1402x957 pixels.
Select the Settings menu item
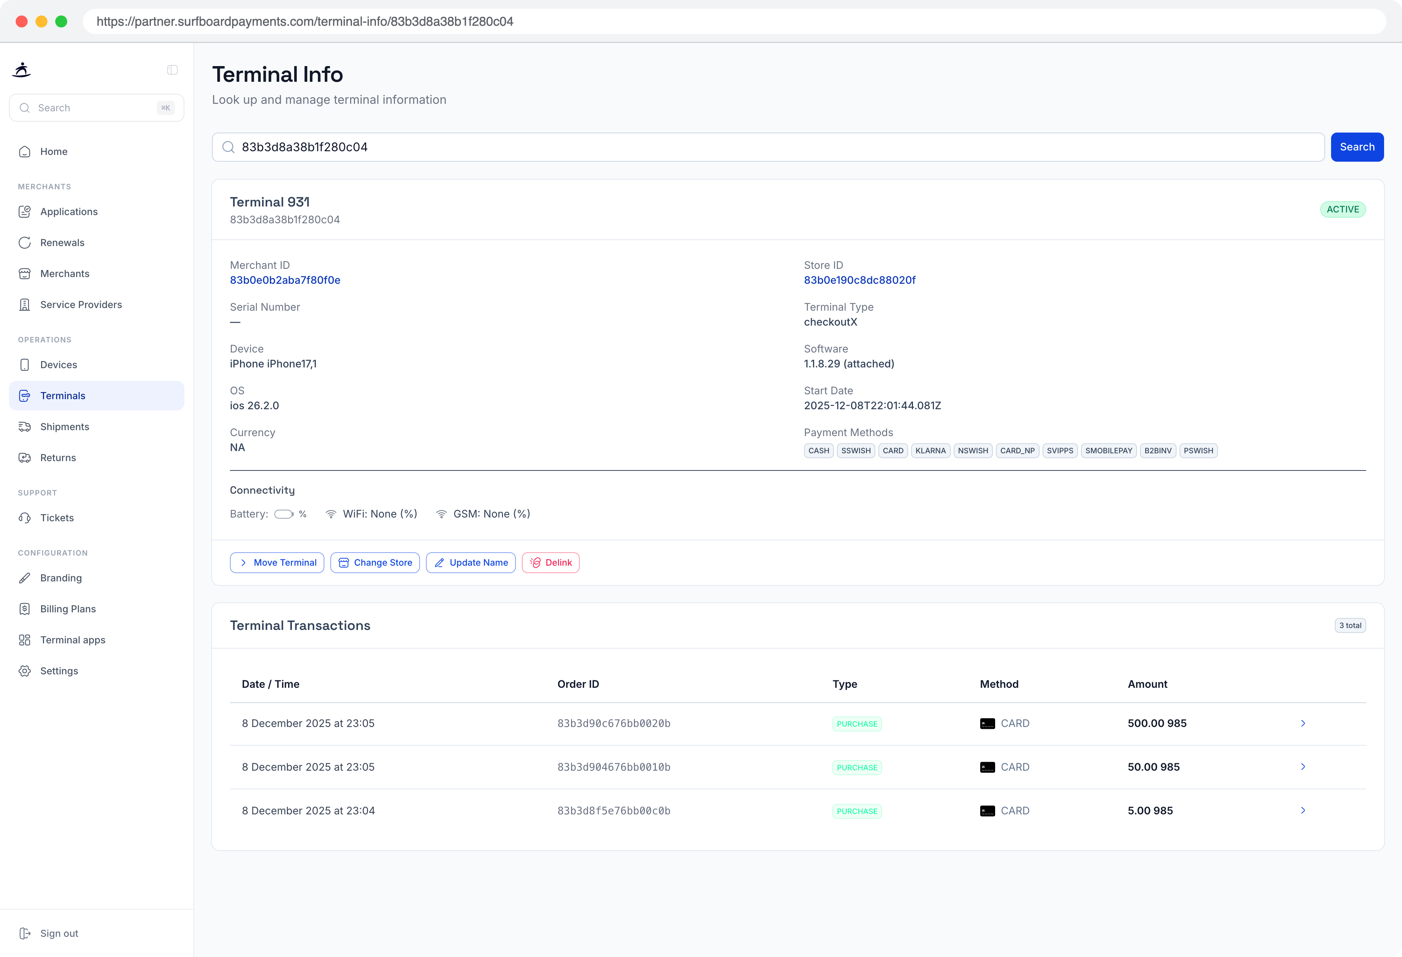pyautogui.click(x=97, y=671)
